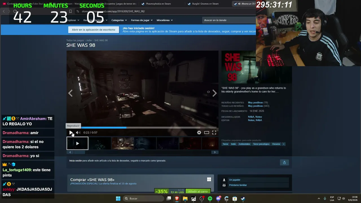Play the SHE WAS 98 trailer video

(71, 133)
